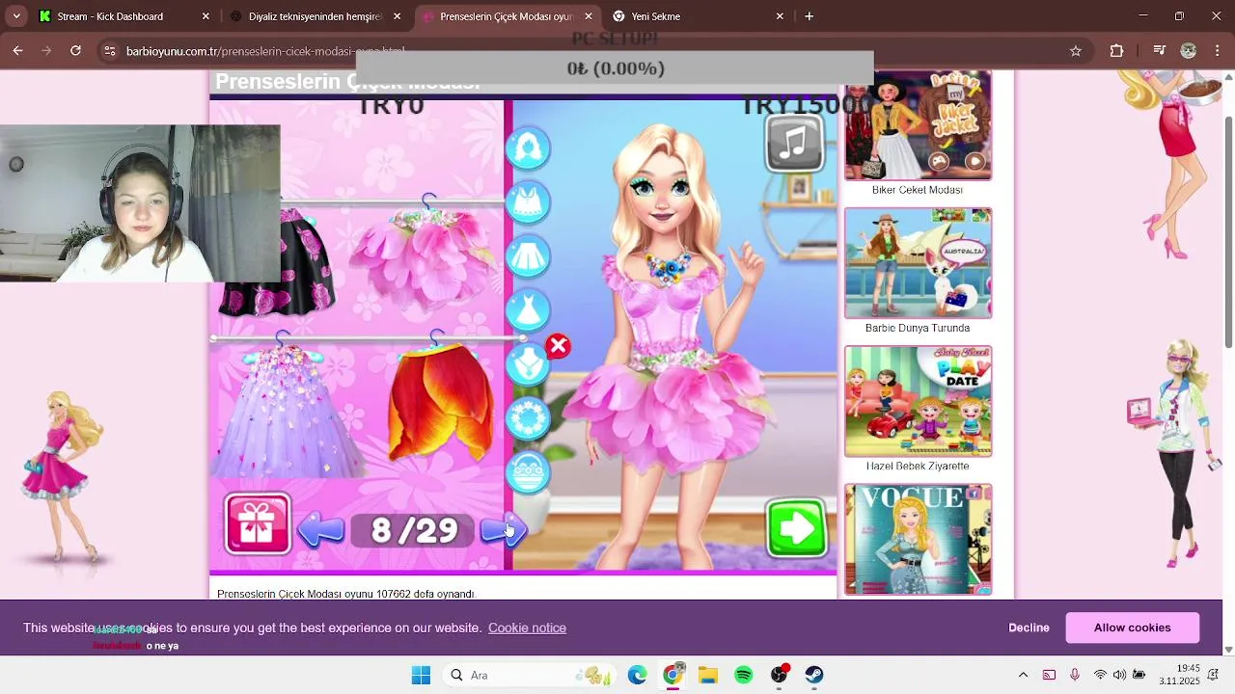
Task: Open the Chrome profile avatar
Action: (x=1189, y=51)
